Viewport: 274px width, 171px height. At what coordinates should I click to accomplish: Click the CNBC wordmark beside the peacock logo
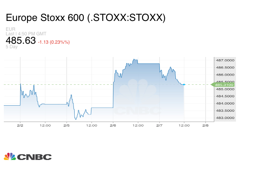tap(34, 157)
